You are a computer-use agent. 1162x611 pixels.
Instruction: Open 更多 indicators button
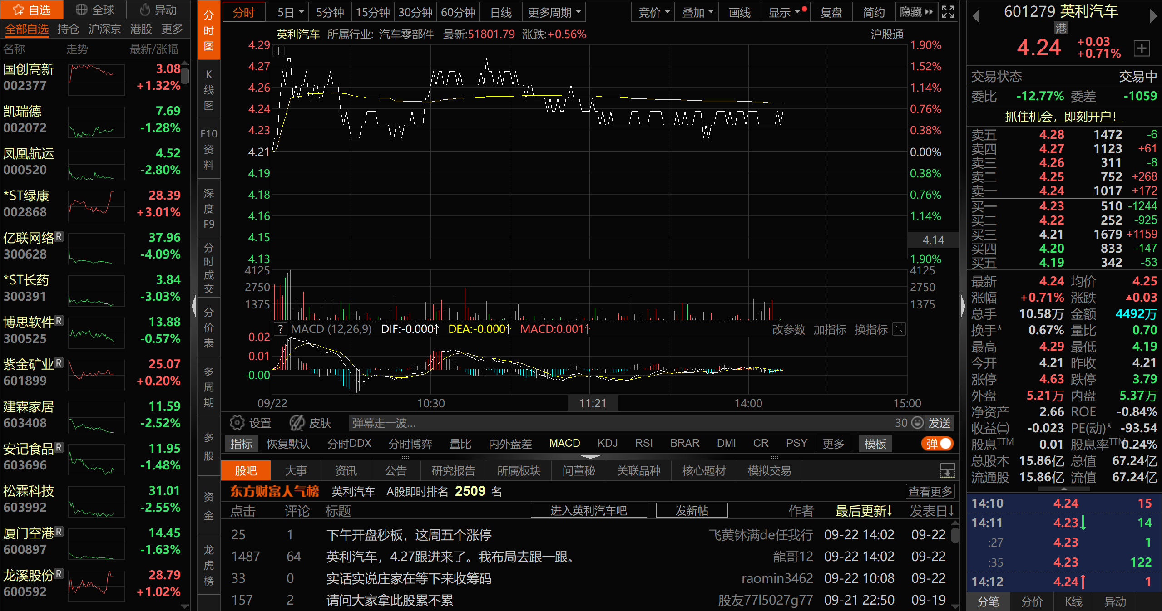[834, 444]
